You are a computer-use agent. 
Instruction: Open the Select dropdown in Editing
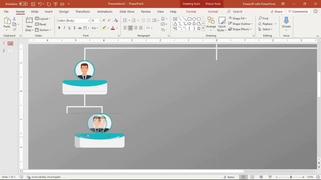point(265,29)
